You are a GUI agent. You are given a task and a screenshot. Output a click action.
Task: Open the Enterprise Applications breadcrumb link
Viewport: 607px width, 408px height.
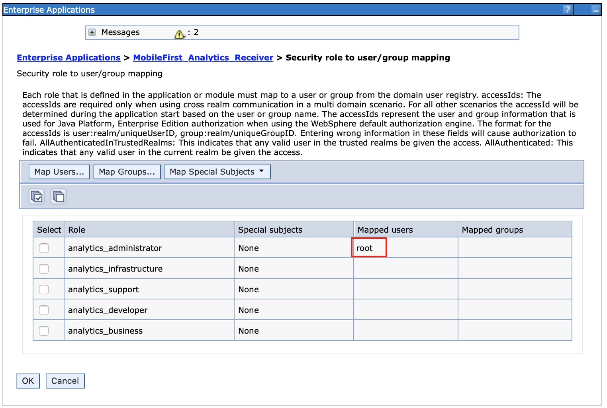(x=69, y=58)
